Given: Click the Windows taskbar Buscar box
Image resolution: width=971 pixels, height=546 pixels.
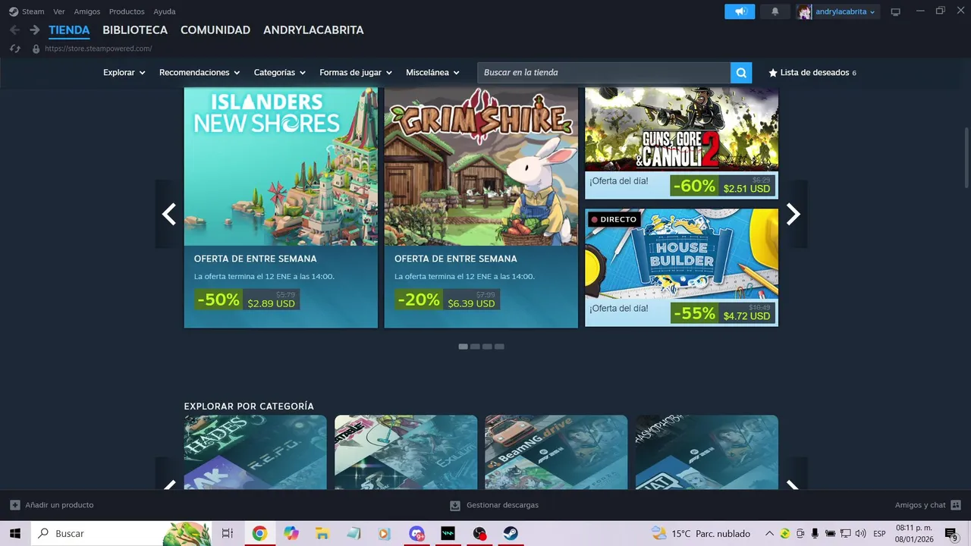Looking at the screenshot, I should [121, 533].
